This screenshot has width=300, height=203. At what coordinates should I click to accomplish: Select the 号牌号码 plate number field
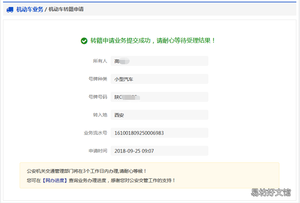coord(159,97)
